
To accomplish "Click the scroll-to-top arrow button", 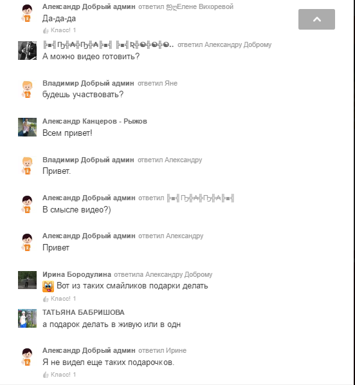I will click(x=316, y=19).
